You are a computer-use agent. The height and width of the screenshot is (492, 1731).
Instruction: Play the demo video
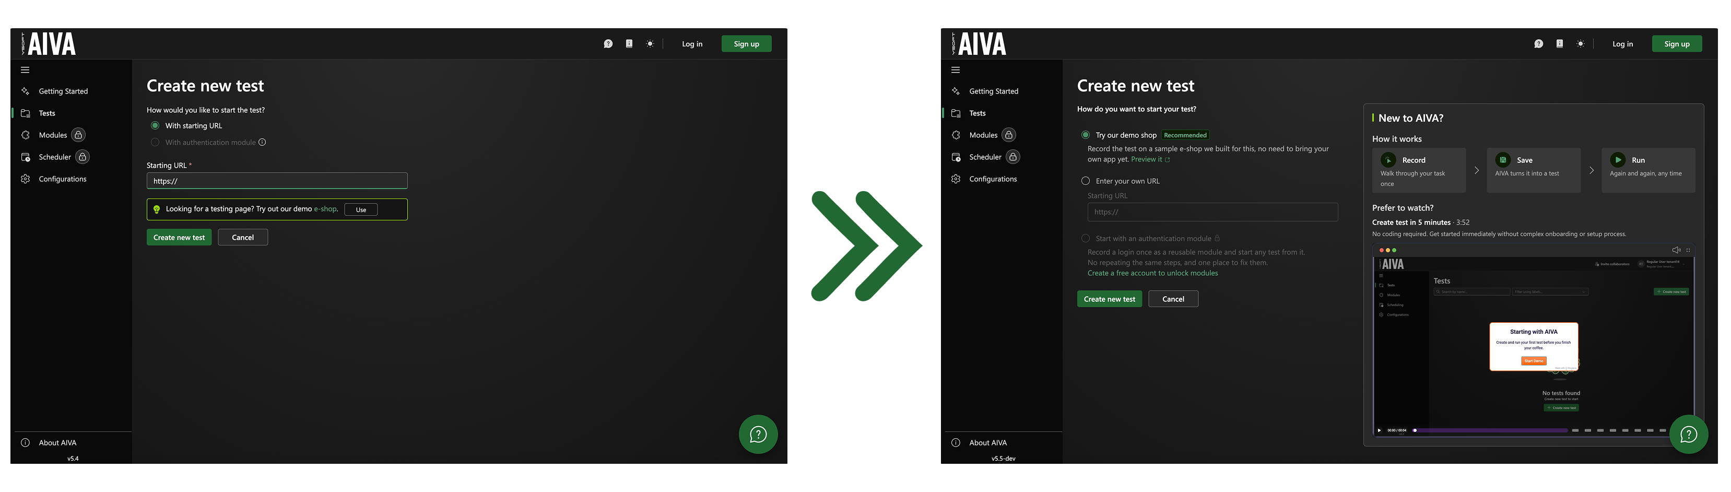[1380, 430]
